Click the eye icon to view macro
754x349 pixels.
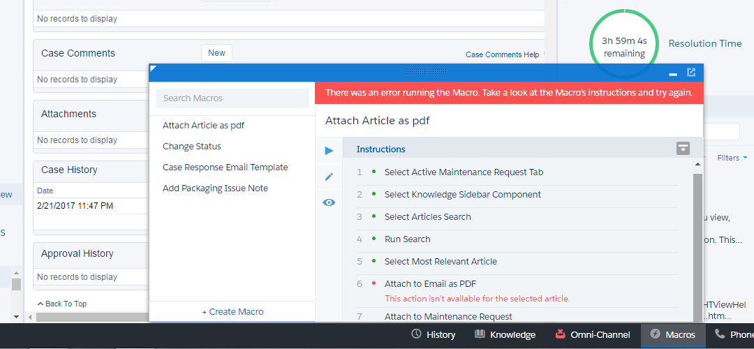329,202
